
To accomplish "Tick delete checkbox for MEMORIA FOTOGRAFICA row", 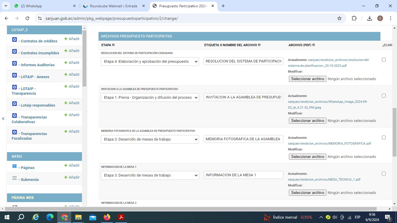I will [x=384, y=138].
